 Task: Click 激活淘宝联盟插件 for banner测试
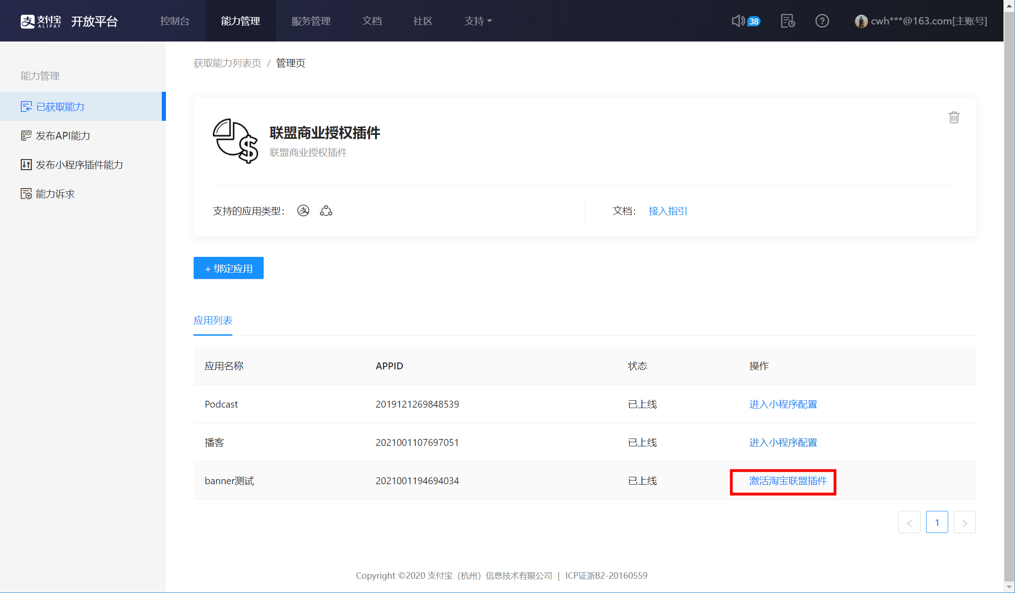pyautogui.click(x=788, y=481)
